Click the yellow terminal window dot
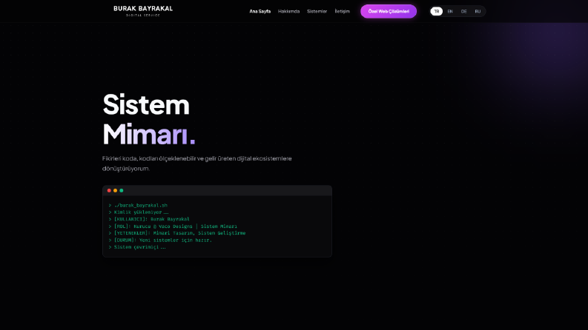Screen dimensions: 588x330 click(115, 190)
